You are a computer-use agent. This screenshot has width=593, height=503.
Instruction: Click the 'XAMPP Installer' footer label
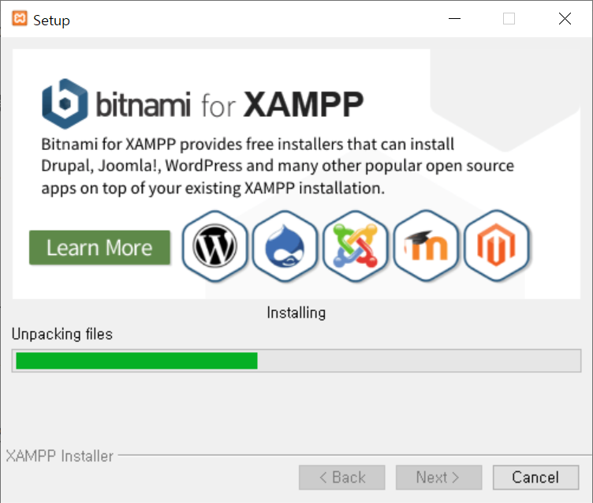pyautogui.click(x=60, y=456)
